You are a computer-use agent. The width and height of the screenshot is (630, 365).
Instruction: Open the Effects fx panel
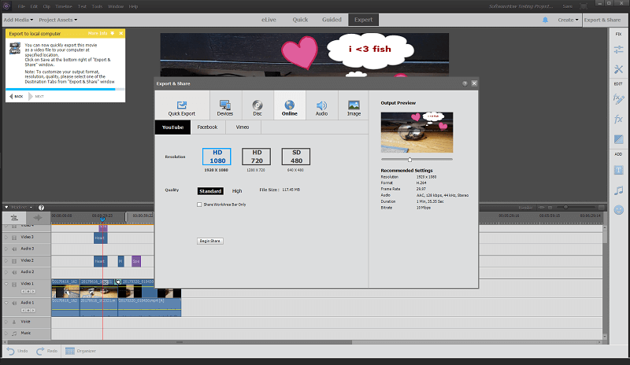coord(618,119)
